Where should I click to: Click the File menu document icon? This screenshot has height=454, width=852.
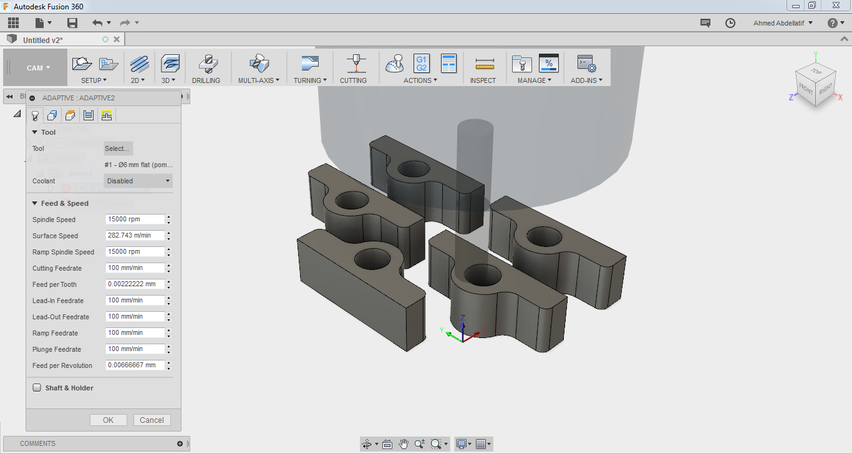(x=40, y=23)
